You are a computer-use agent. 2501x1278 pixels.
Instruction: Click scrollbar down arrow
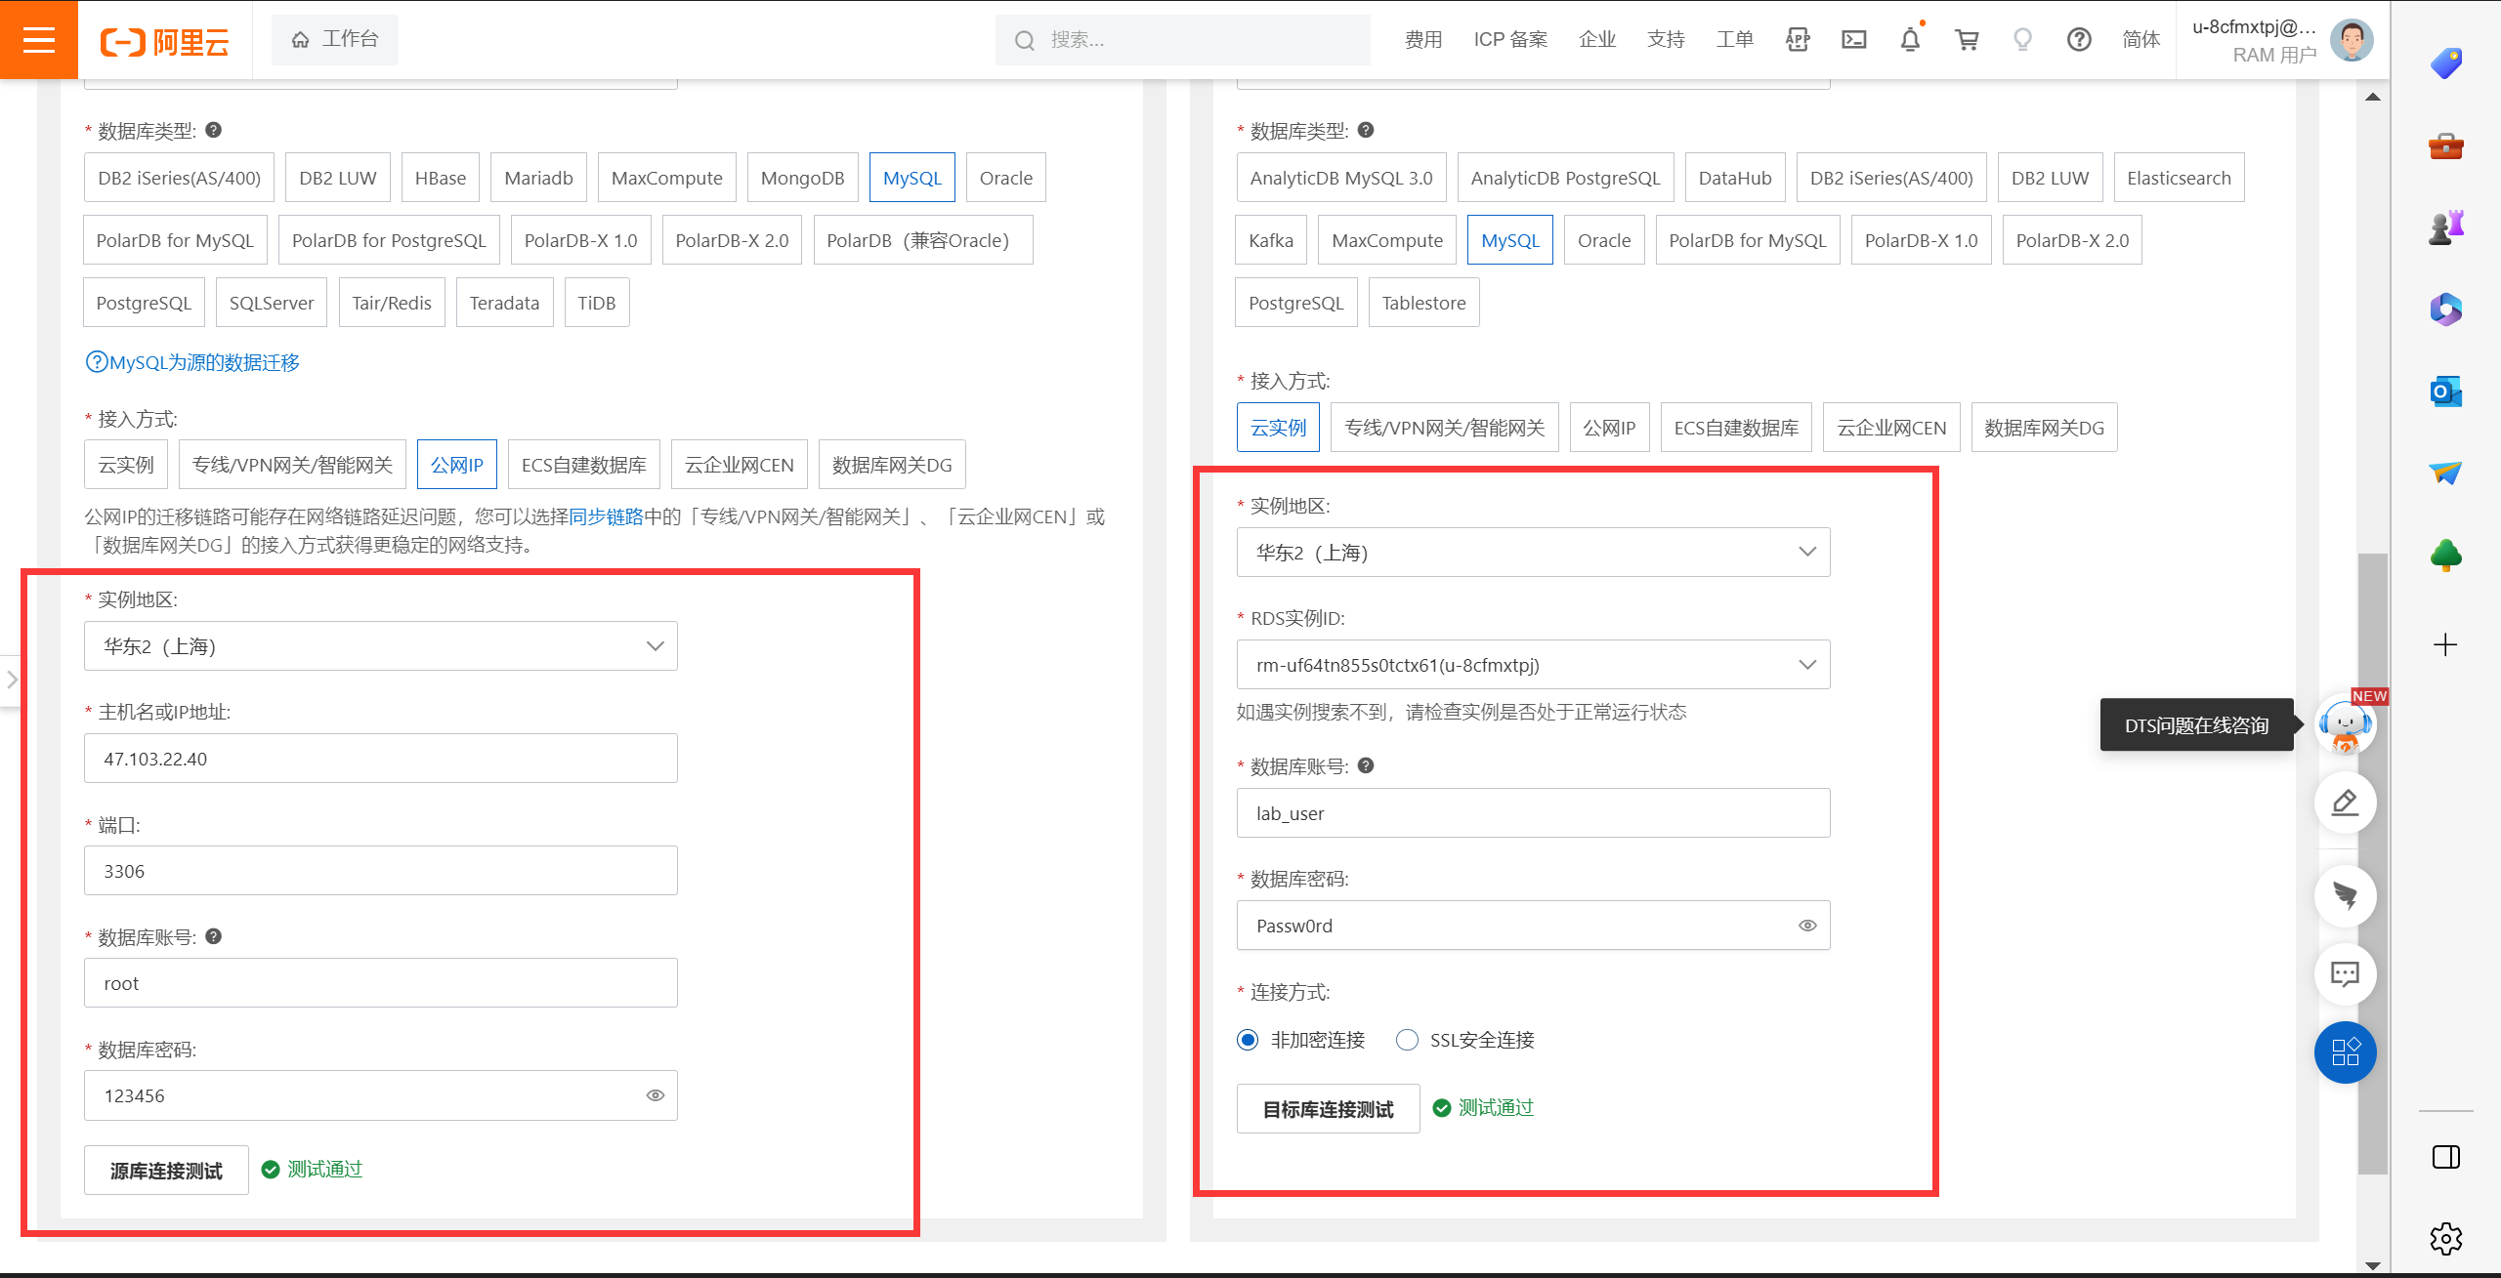2373,1265
